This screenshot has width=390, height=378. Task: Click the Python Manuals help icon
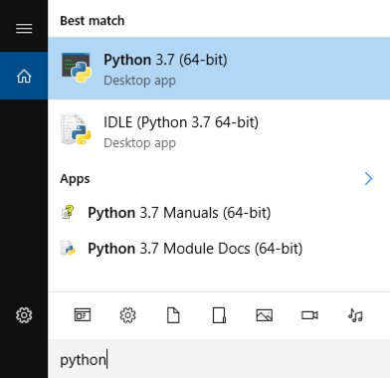point(68,213)
